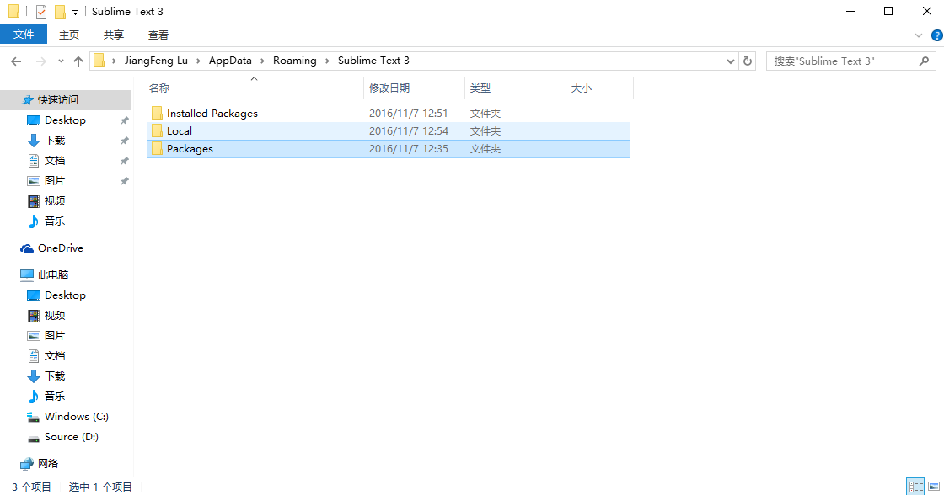Open the recent locations dropdown arrow
The width and height of the screenshot is (944, 495).
coord(61,61)
